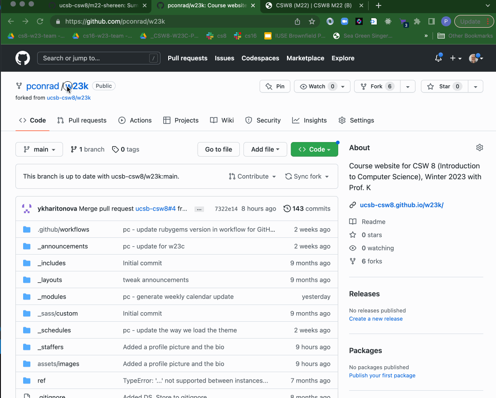Click the Zoom extension icon
Screen dimensions: 496x398
345,21
